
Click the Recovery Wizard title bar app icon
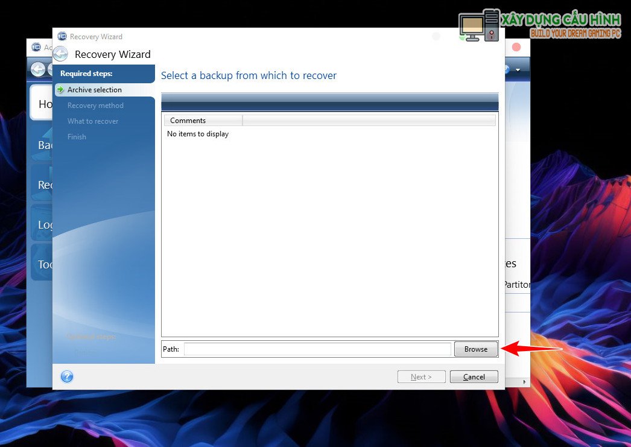tap(62, 37)
